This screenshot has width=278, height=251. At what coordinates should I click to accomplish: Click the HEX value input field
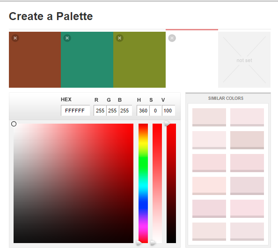(75, 111)
